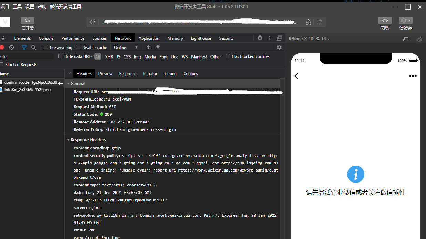426x239 pixels.
Task: Open the Preview tab of request details
Action: pos(105,74)
